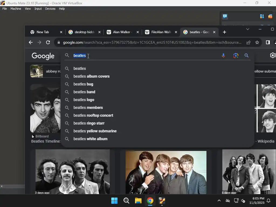The width and height of the screenshot is (276, 207).
Task: Open VirtualBox View menu
Action: coord(28,9)
